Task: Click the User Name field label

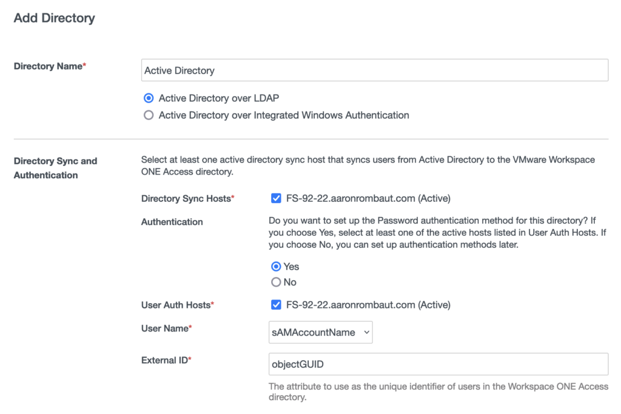Action: (166, 328)
